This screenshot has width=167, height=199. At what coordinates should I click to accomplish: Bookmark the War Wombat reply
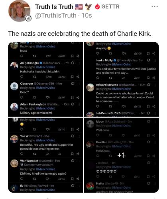pyautogui.click(x=72, y=179)
